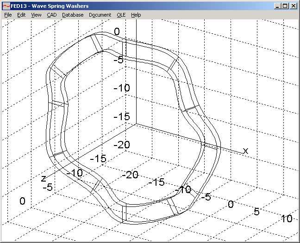Click the FED13 application icon in title bar
The height and width of the screenshot is (243, 300).
coord(6,6)
